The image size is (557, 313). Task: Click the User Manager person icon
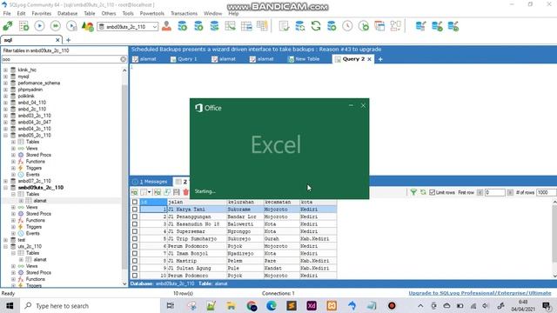click(x=166, y=26)
